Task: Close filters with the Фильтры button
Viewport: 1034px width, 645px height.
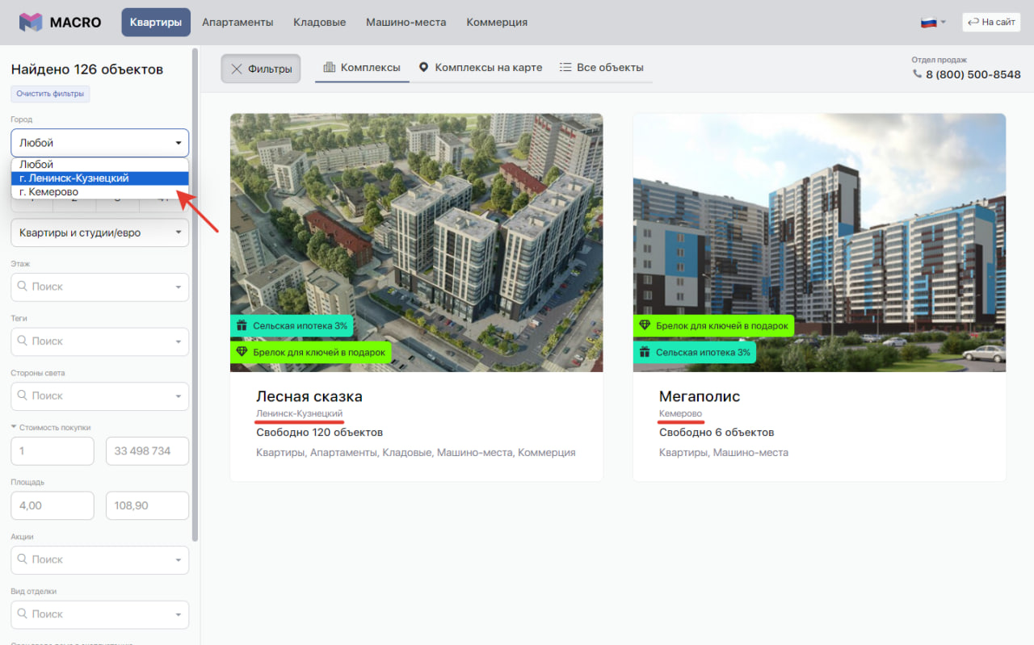Action: pyautogui.click(x=261, y=69)
